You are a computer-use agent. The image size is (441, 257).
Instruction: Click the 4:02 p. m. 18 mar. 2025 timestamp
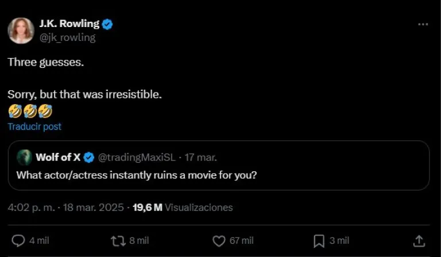pos(65,207)
